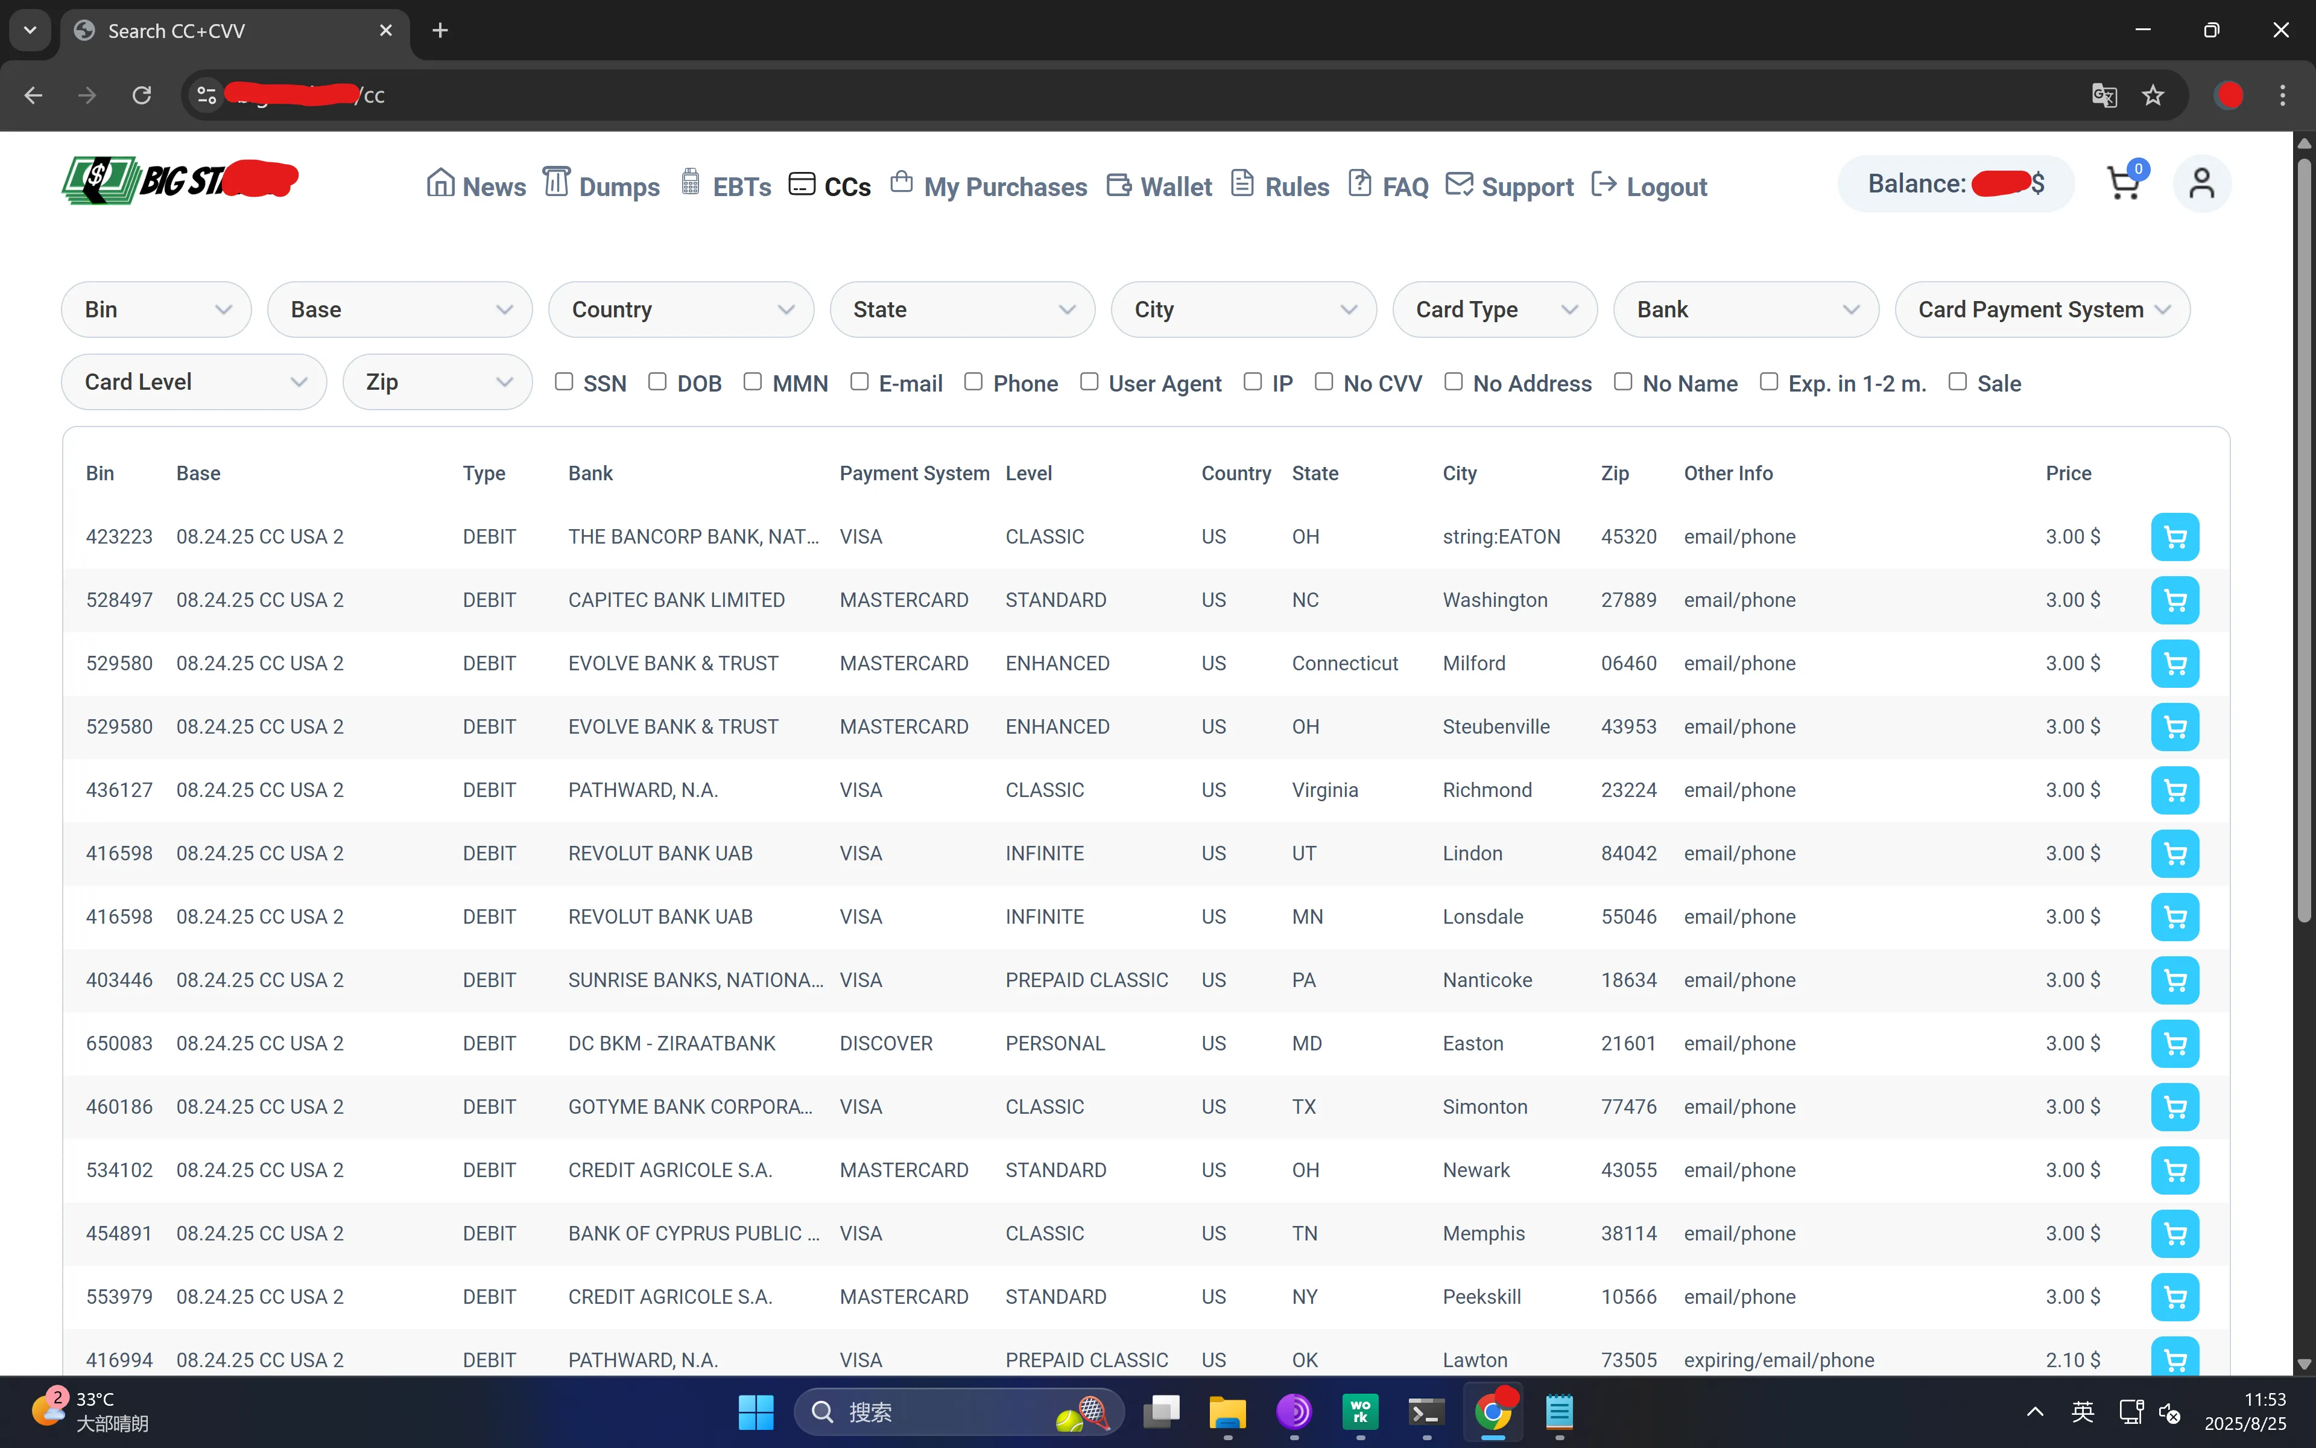Image resolution: width=2316 pixels, height=1448 pixels.
Task: Toggle the No CVV checkbox
Action: 1324,382
